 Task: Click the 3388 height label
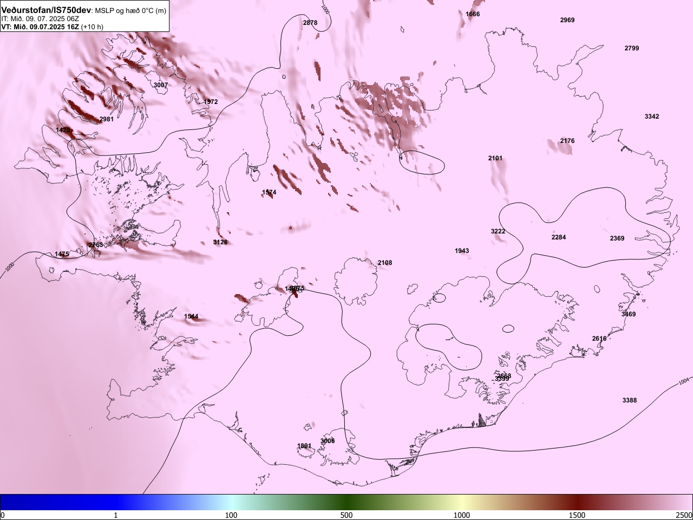(x=630, y=400)
